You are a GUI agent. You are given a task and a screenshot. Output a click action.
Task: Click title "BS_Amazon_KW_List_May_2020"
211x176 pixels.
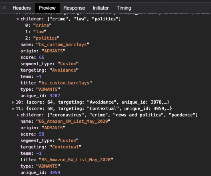[x=76, y=160]
